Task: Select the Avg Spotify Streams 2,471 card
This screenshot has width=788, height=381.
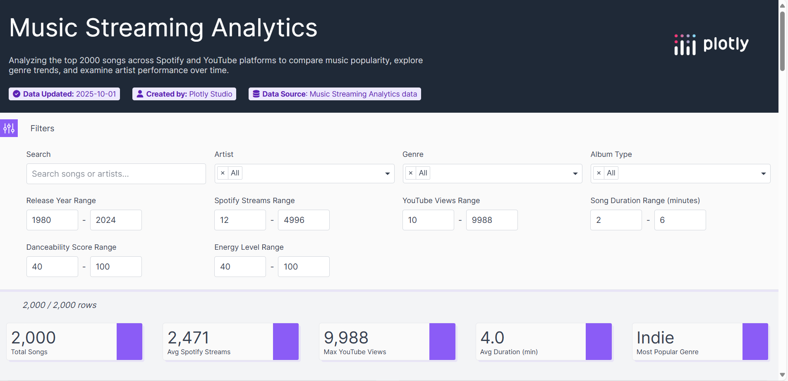Action: tap(231, 342)
